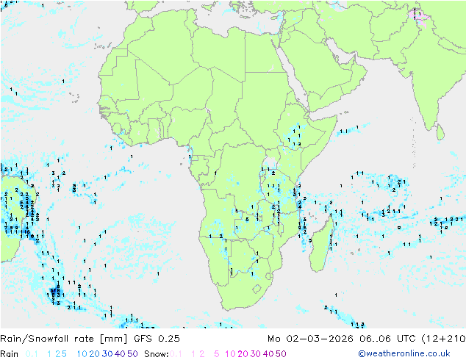The width and height of the screenshot is (466, 360).
Task: Click the '(12+210' forecast offset text
Action: (x=443, y=339)
